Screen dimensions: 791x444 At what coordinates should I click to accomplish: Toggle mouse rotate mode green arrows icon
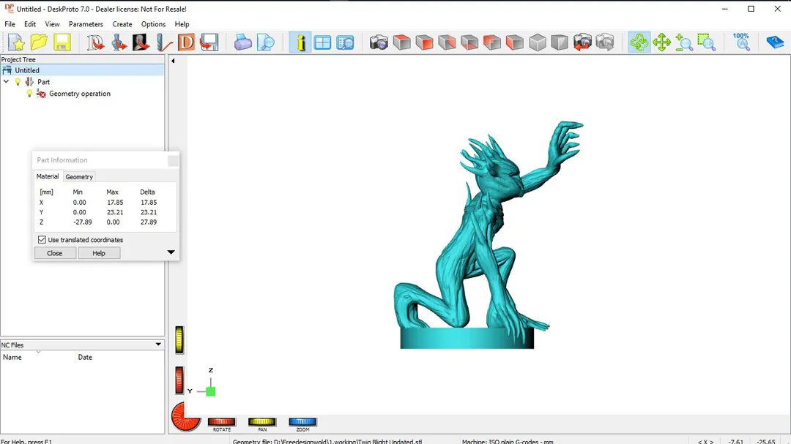tap(639, 42)
